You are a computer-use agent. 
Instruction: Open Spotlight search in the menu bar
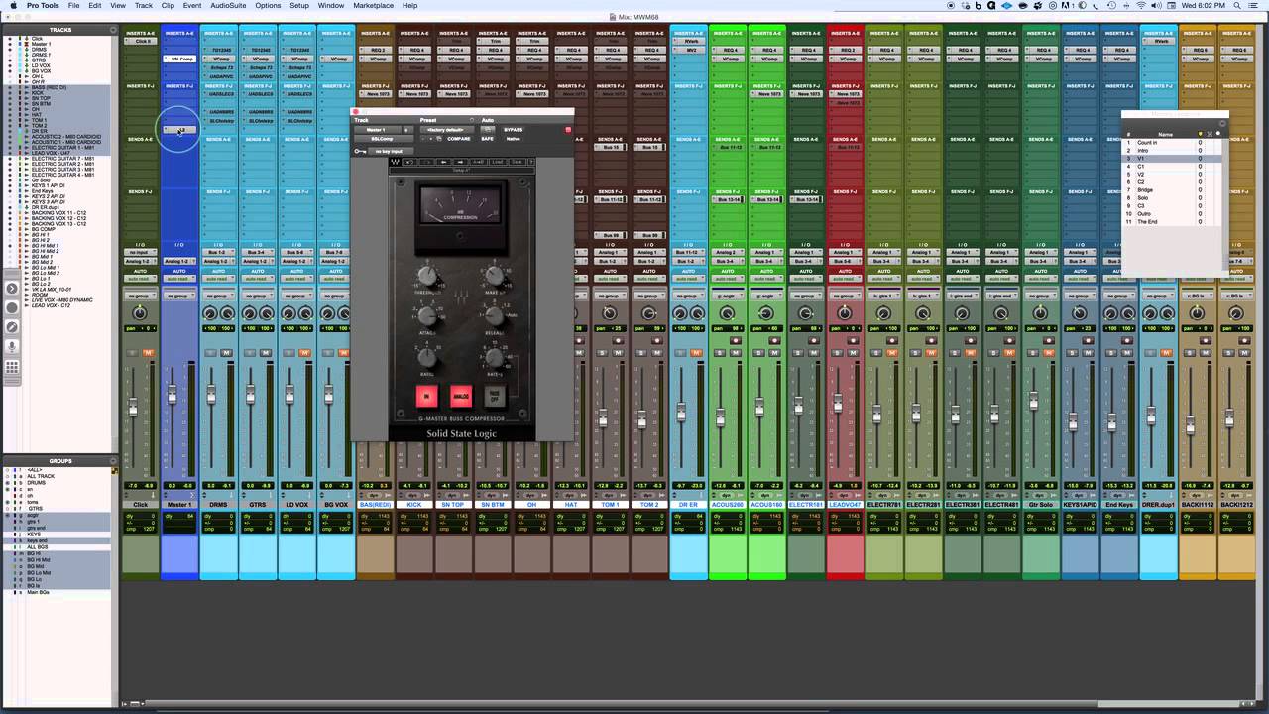point(1238,6)
